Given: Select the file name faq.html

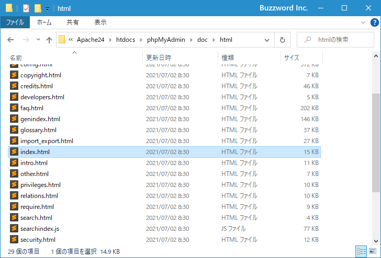Looking at the screenshot, I should point(32,108).
